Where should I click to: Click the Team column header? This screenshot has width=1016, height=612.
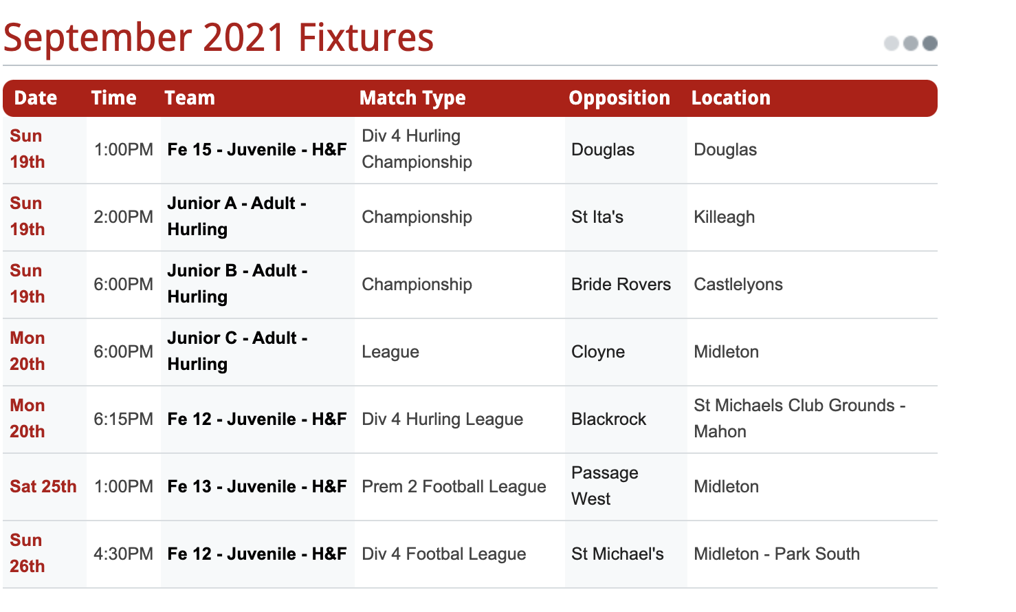coord(190,98)
